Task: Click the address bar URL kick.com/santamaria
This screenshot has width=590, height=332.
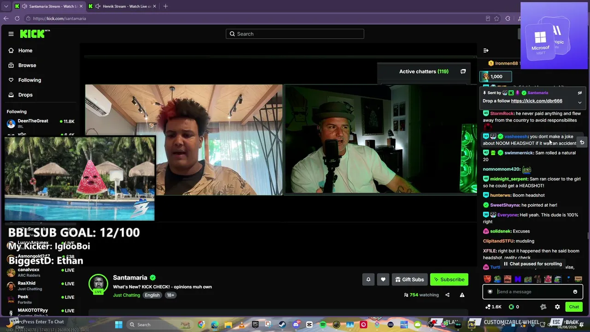Action: [x=59, y=18]
